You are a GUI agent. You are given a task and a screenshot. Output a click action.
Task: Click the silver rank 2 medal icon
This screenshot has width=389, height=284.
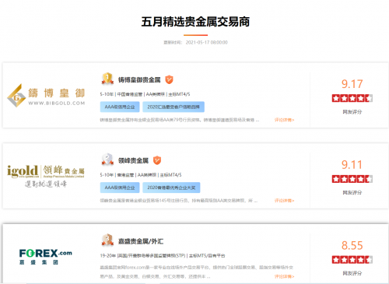tap(107, 159)
